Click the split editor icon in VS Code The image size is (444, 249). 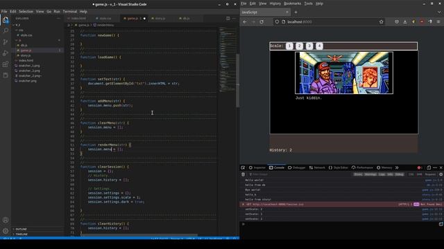(x=228, y=19)
